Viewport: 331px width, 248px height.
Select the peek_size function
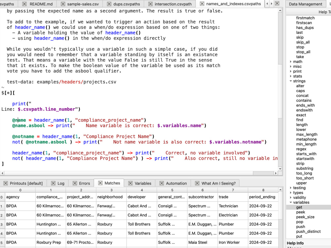tap(305, 217)
